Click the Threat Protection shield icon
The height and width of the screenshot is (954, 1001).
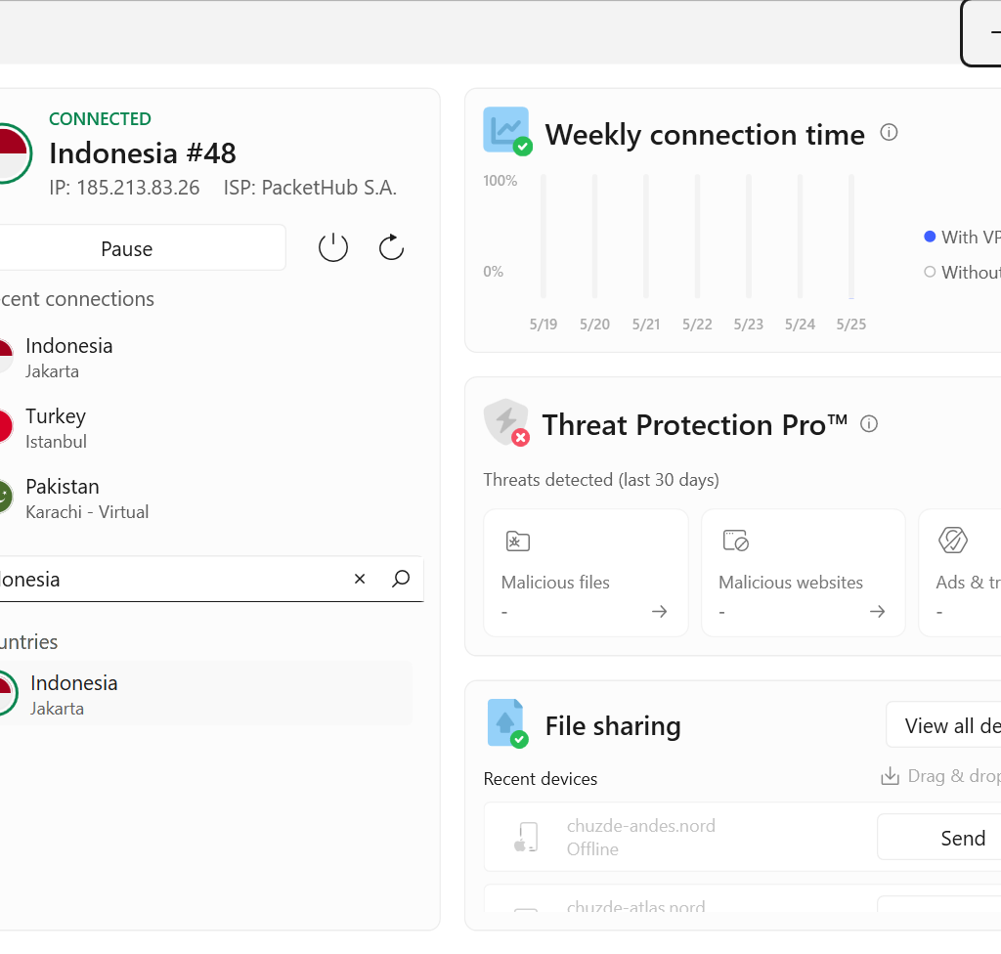(507, 422)
